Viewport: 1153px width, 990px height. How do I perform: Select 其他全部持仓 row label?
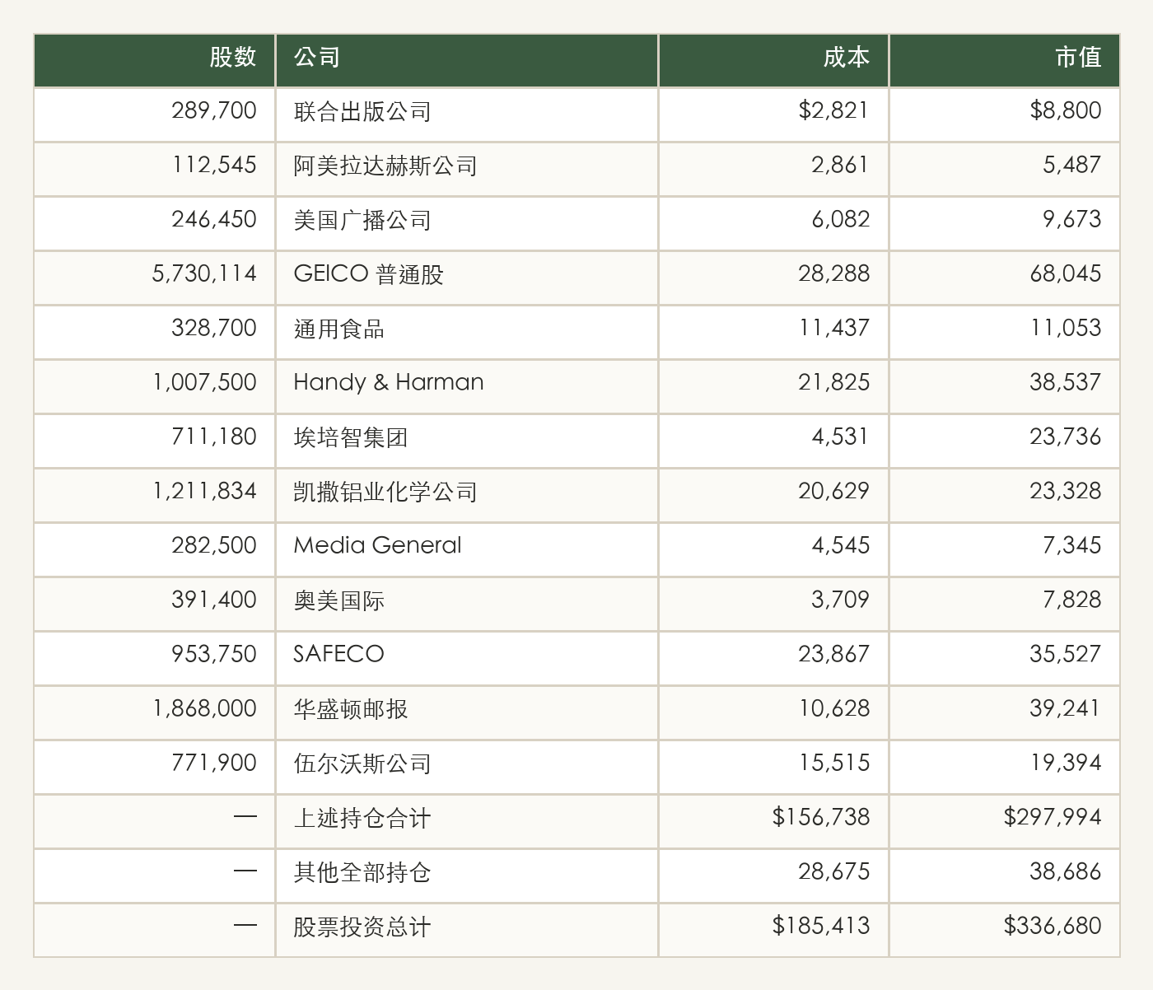pyautogui.click(x=362, y=872)
